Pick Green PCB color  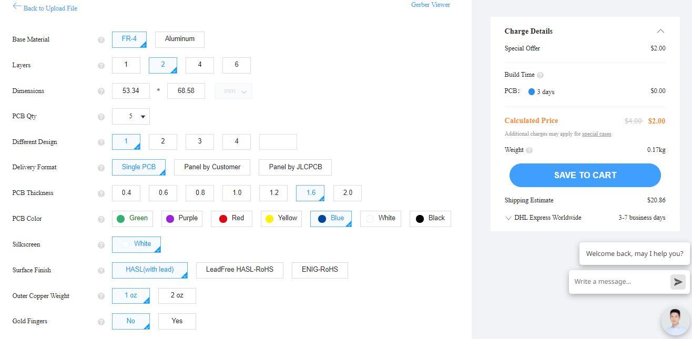point(132,219)
